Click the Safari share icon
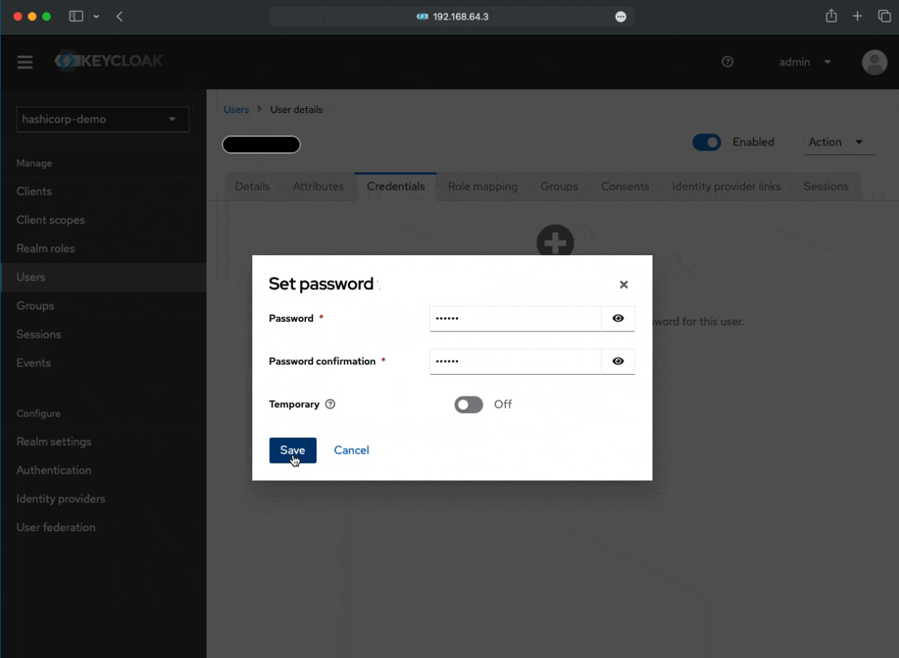 [832, 17]
